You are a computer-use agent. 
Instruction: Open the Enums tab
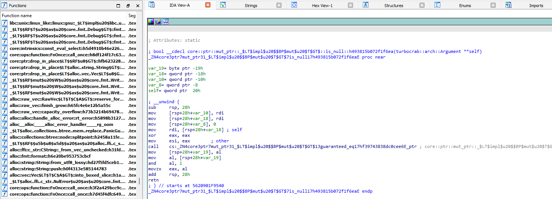click(x=465, y=6)
